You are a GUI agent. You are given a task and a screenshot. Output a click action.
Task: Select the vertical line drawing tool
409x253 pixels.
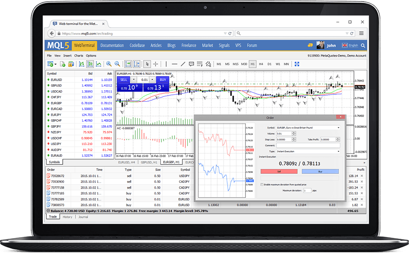point(166,64)
